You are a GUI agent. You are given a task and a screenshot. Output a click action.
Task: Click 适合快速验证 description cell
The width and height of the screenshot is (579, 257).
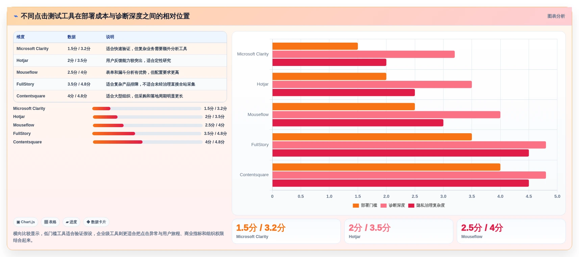click(147, 49)
